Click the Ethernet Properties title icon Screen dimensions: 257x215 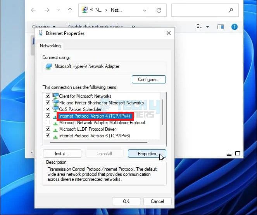click(x=41, y=33)
